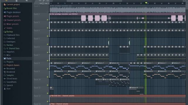Viewport: 188px width, 105px height.
Task: Jump to bar 13 on the timeline ruler
Action: coord(58,3)
